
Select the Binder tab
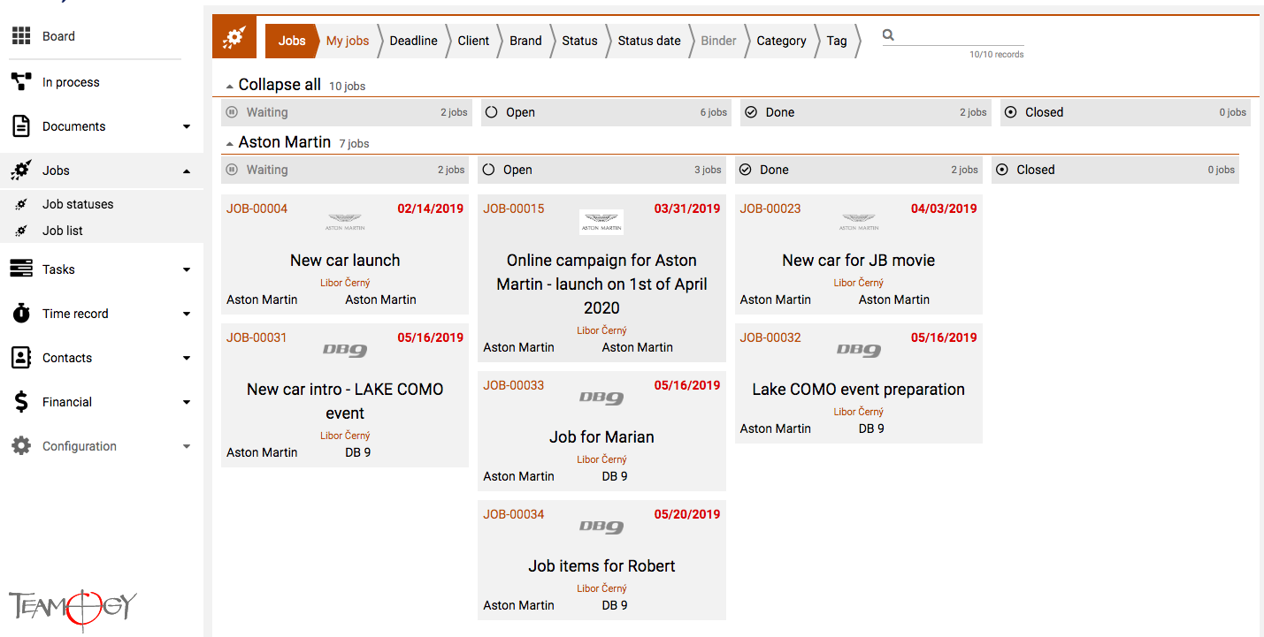718,41
